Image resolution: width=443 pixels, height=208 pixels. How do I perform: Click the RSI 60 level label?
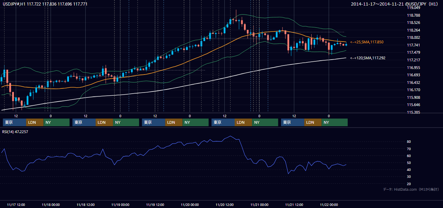[409, 156]
